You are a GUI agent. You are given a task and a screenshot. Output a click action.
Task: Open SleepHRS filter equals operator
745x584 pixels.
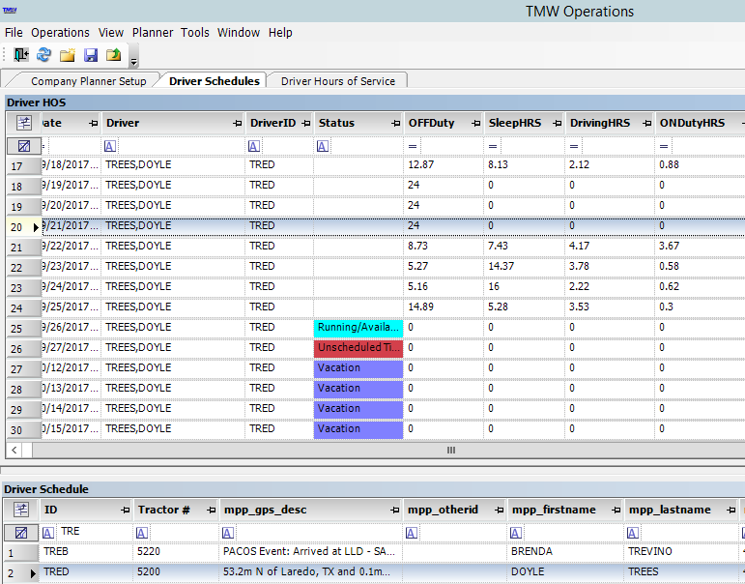pyautogui.click(x=493, y=146)
